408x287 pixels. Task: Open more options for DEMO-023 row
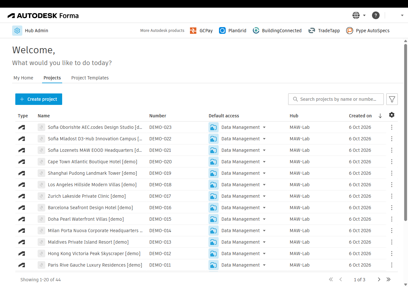392,127
